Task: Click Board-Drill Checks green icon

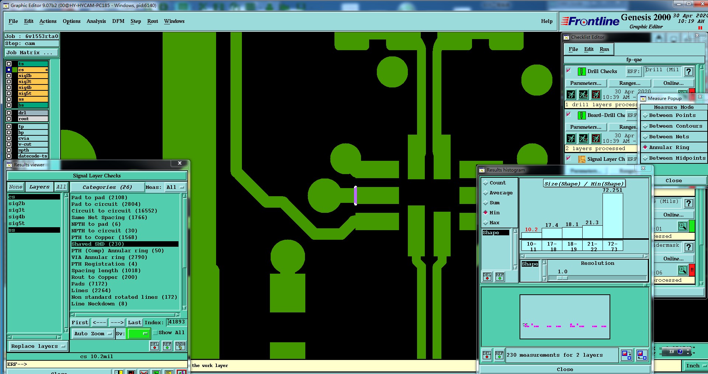Action: click(x=582, y=115)
